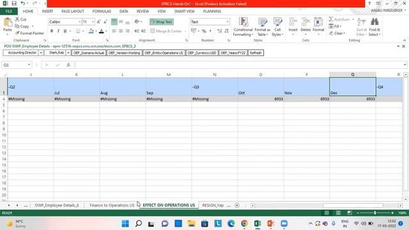Image resolution: width=409 pixels, height=230 pixels.
Task: Toggle align text right
Action: [128, 31]
